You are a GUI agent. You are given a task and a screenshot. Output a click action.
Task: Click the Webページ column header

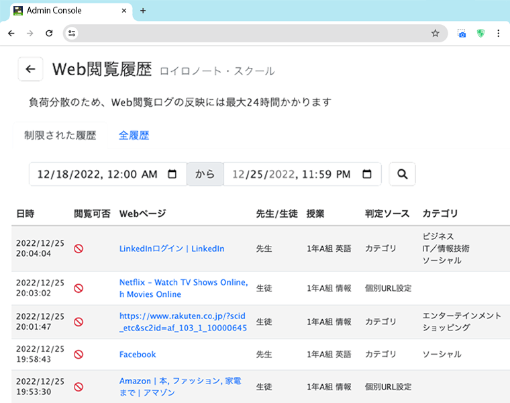pos(142,214)
